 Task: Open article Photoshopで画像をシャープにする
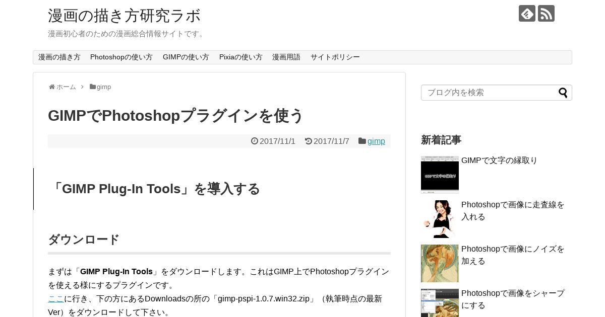(x=513, y=299)
